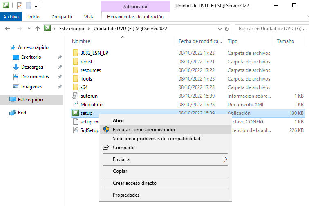Viewport: 309px width, 206px height.
Task: Click the DVD drive icon in address bar
Action: [x=47, y=28]
